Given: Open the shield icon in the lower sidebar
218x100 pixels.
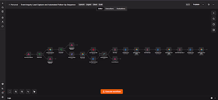Looking at the screenshot, I should click(2, 84).
